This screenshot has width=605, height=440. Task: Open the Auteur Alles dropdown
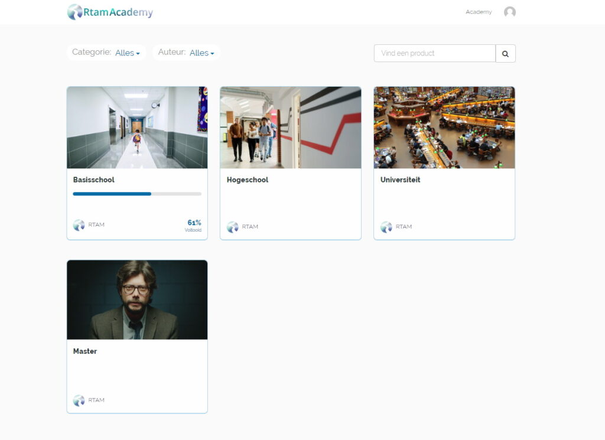pos(202,53)
